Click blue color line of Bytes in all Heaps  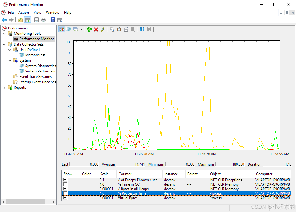click(89, 189)
